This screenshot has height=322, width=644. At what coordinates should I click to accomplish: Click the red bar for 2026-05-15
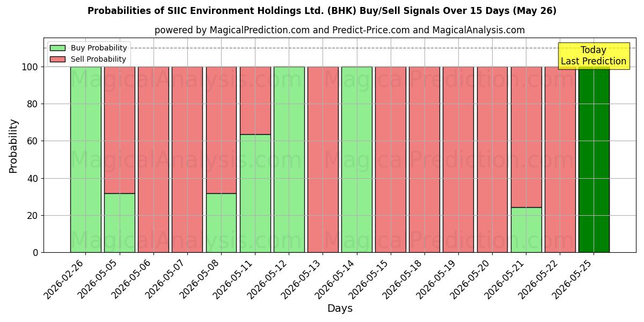click(391, 159)
